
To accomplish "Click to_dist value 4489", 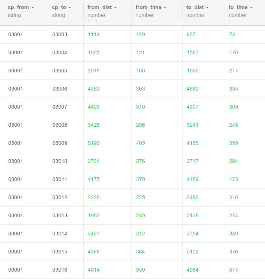I will click(x=192, y=179).
